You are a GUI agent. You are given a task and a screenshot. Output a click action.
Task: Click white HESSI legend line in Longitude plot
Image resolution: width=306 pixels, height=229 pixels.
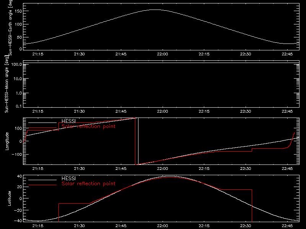click(x=42, y=123)
